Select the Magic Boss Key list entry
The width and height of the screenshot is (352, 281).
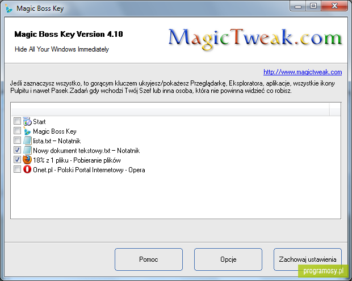point(55,131)
